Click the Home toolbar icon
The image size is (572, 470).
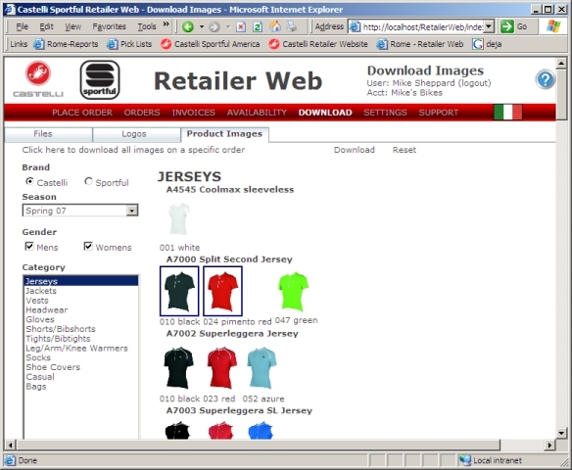(x=275, y=26)
